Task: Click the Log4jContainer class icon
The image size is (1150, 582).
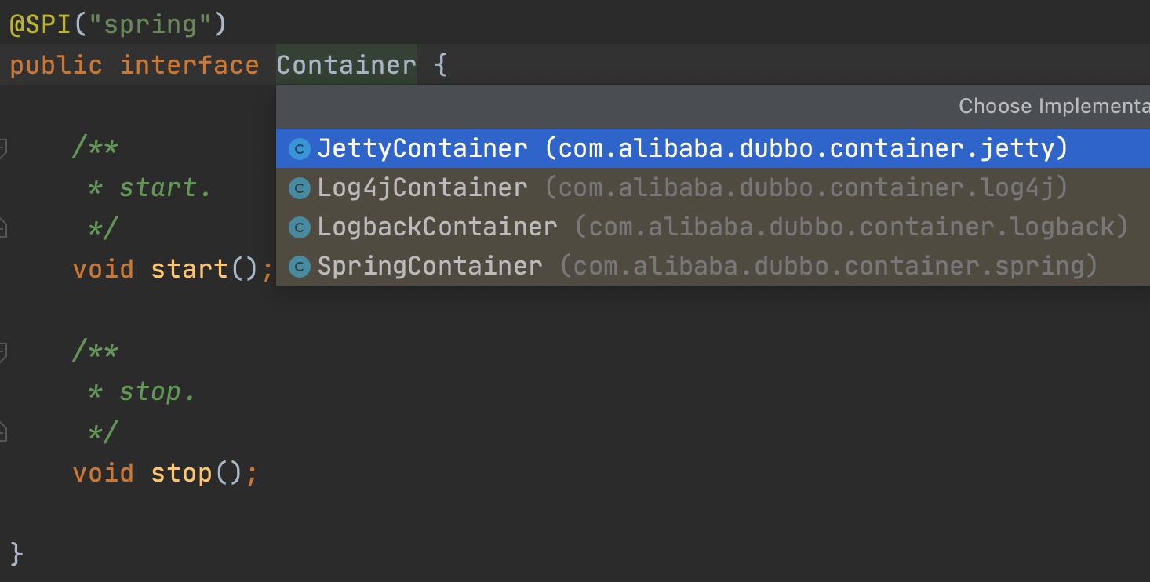Action: pos(300,188)
